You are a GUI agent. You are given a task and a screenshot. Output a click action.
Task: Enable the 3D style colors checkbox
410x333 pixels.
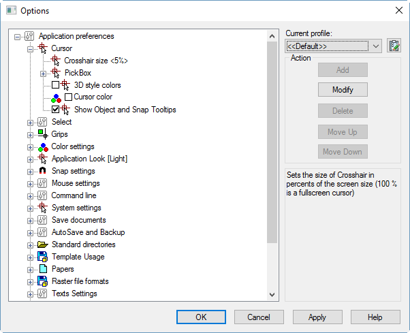point(56,85)
